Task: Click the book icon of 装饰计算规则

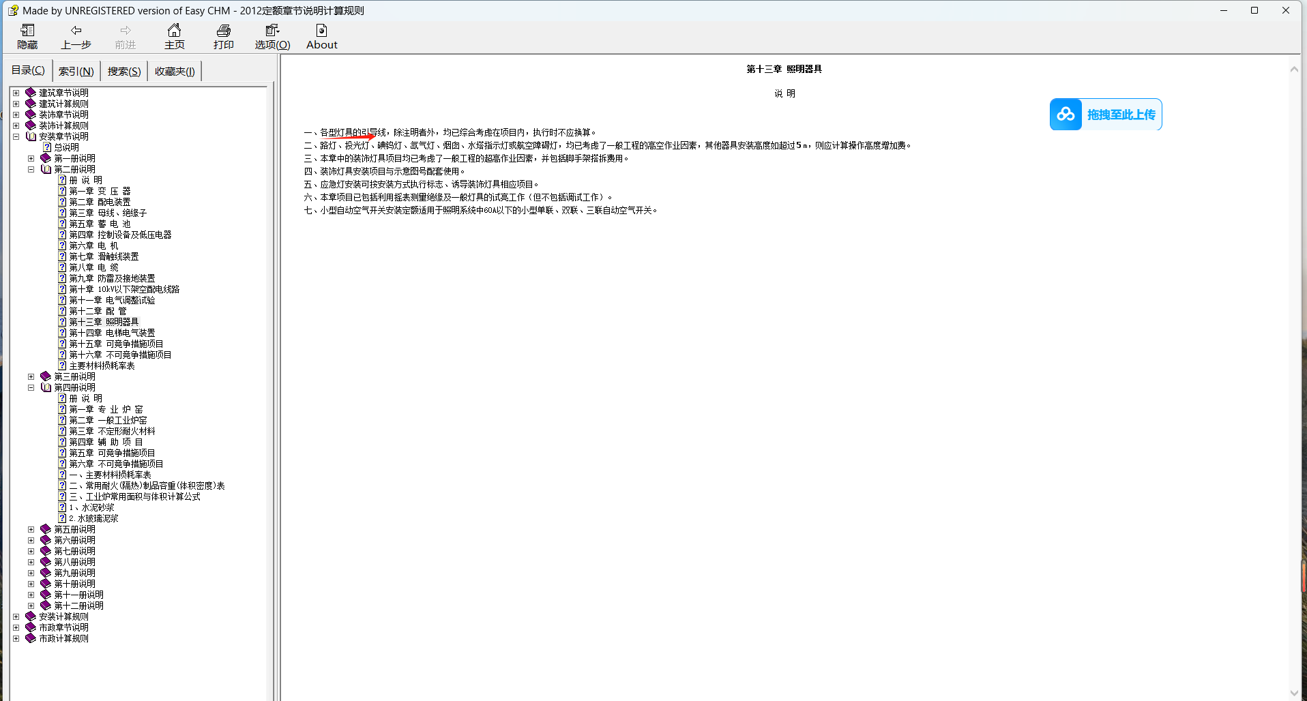Action: coord(31,125)
